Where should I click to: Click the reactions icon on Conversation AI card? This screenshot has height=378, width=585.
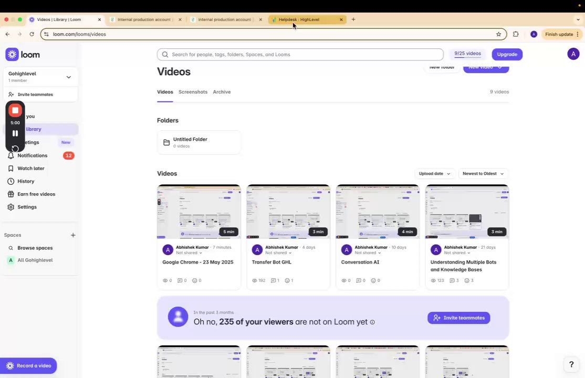click(373, 280)
